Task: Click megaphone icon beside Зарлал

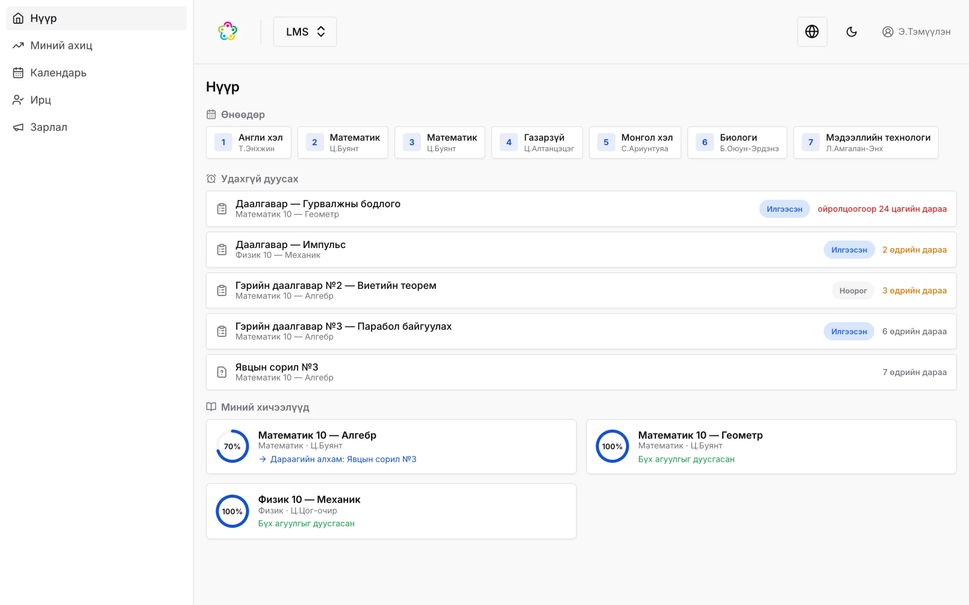Action: (18, 127)
